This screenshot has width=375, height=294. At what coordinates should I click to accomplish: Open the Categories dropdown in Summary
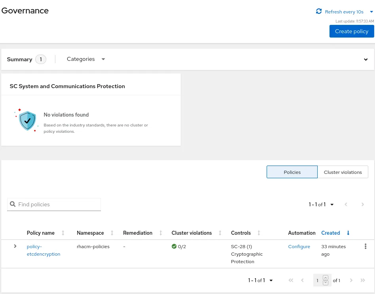point(86,59)
